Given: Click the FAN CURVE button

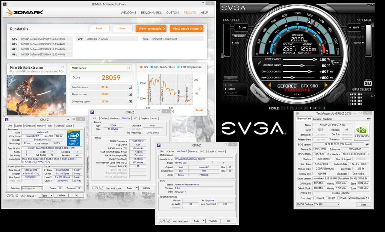Looking at the screenshot, I should pos(239,36).
